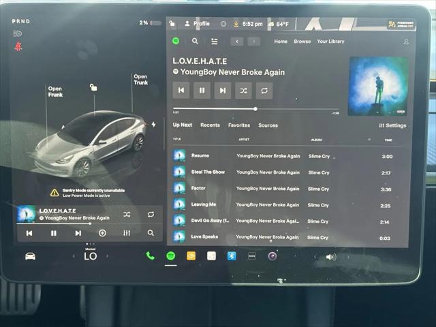Click the mini player search icon
Viewport: 436px width, 327px height.
point(151,233)
